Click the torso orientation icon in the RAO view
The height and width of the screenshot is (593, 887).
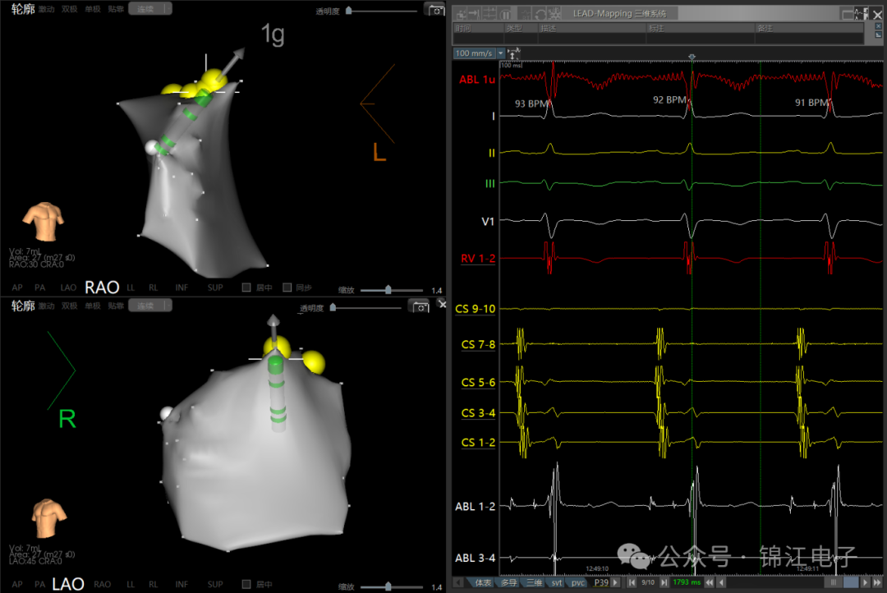tap(44, 221)
